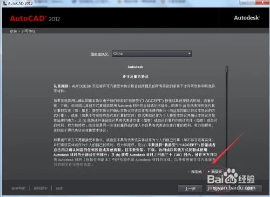Click the 取消 (Cancel) button
270x197 pixels.
pos(249,189)
